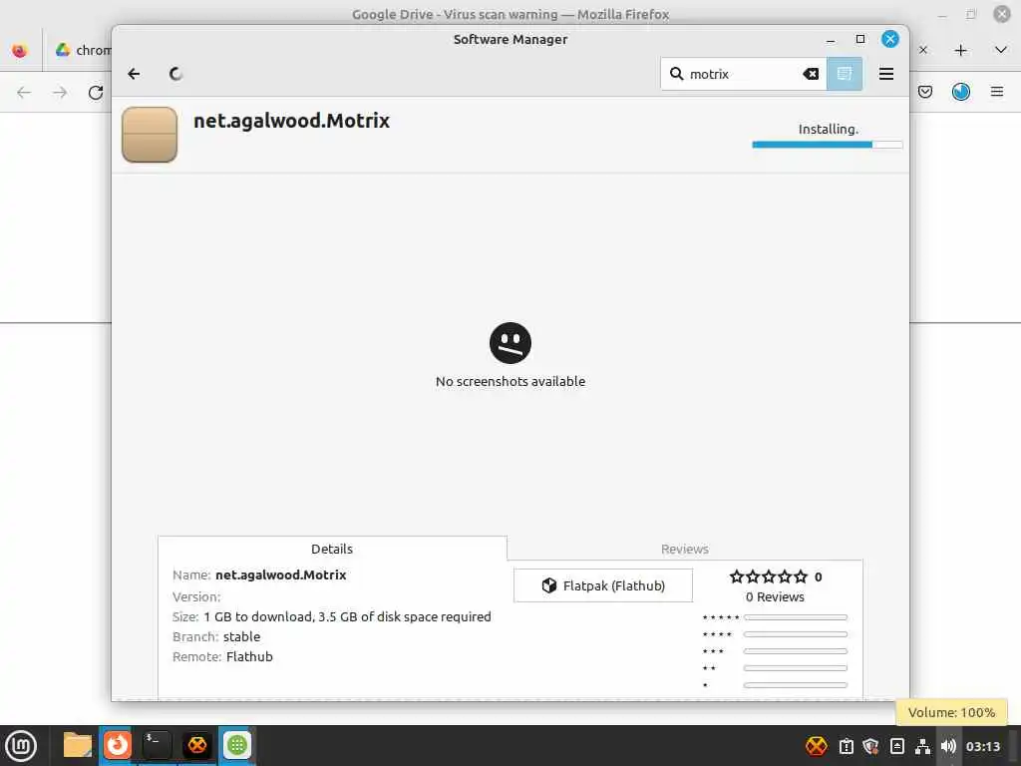This screenshot has height=766, width=1021.
Task: Minimize the Software Manager window
Action: (x=831, y=40)
